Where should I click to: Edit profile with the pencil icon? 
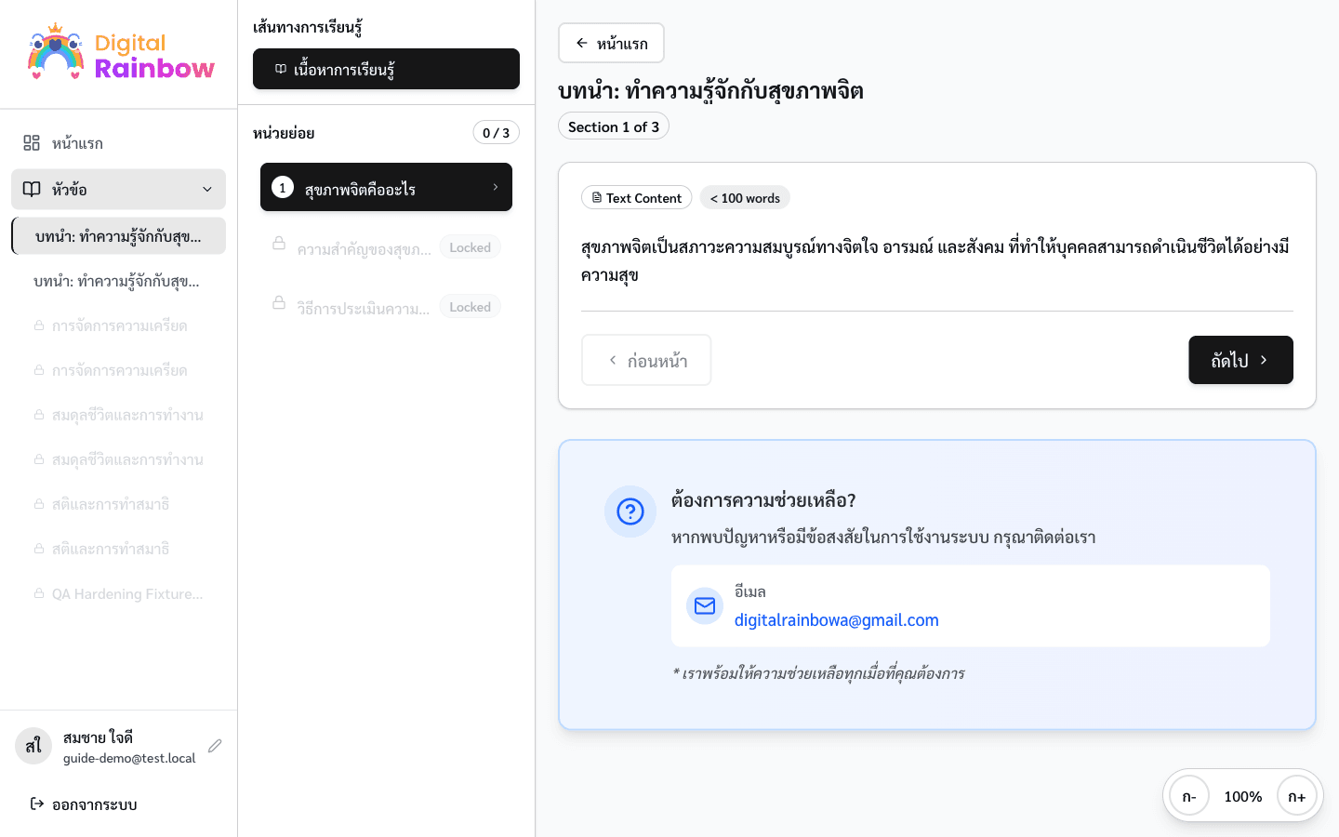coord(215,746)
